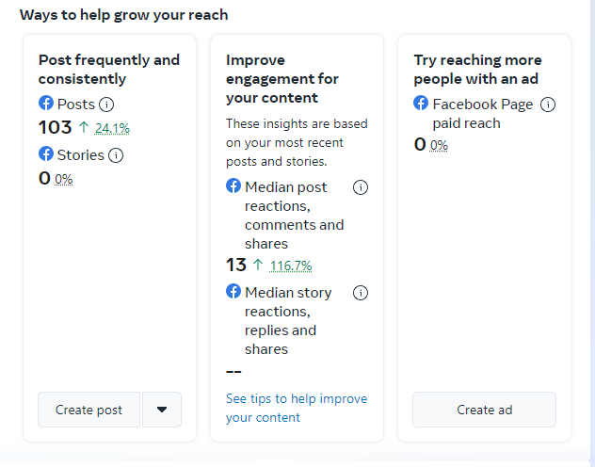Click the 24.1% posts change value

point(112,129)
